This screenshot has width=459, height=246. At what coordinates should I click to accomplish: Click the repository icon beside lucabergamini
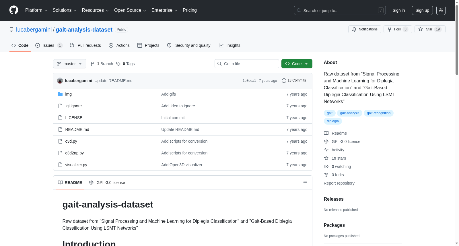click(x=11, y=30)
